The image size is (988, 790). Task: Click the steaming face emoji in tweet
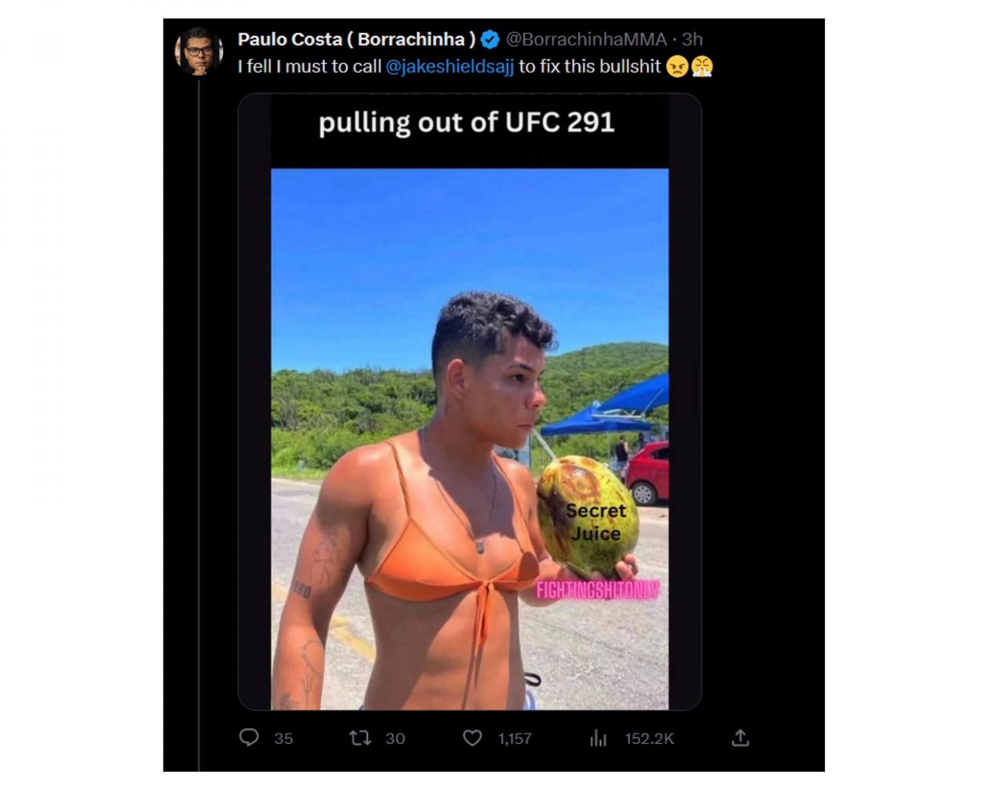(702, 67)
